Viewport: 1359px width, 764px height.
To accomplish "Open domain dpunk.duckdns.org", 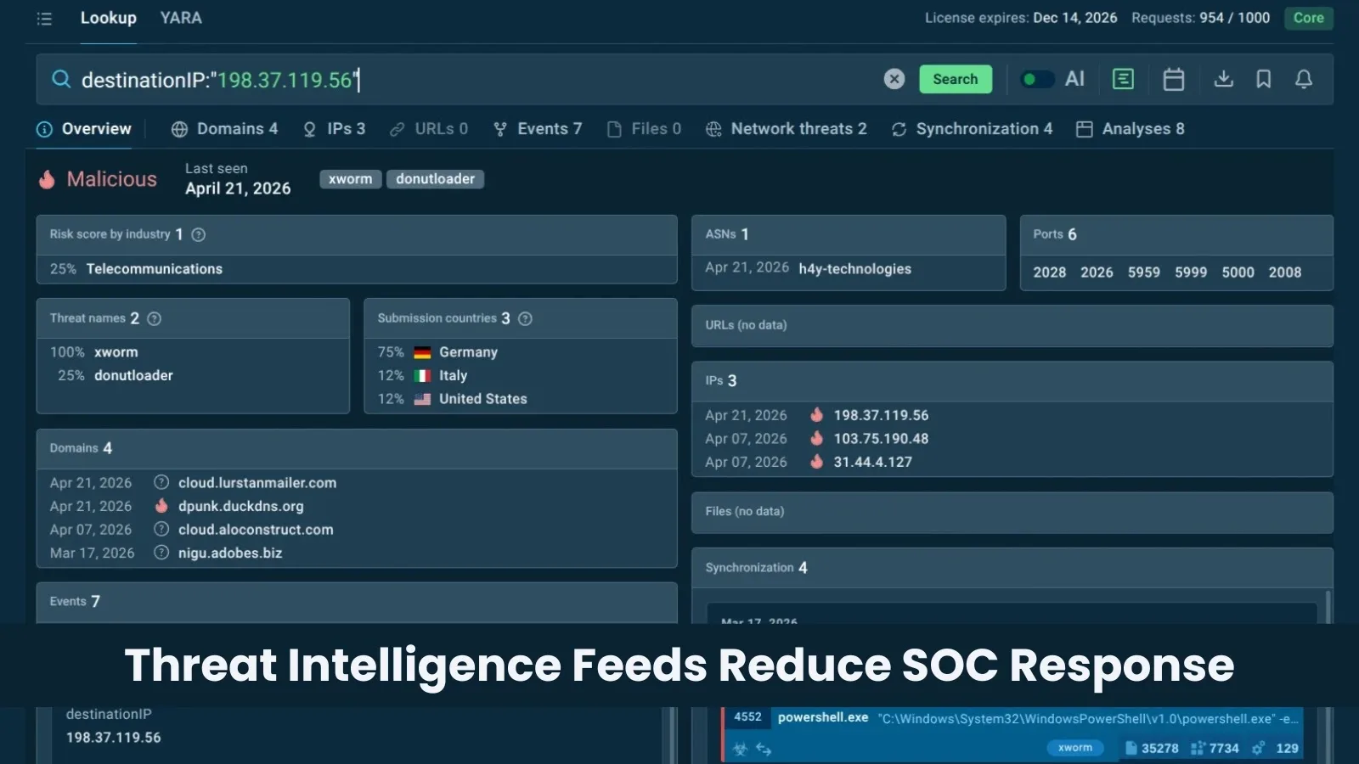I will [241, 506].
